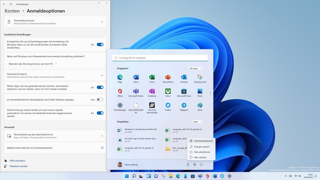
Task: Choose Neu starten in power menu
Action: pyautogui.click(x=201, y=157)
